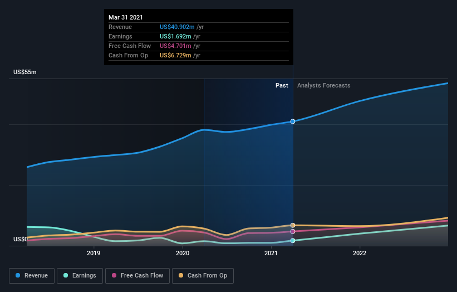The image size is (457, 292).
Task: Click the Analysts Forecasts label
Action: click(324, 85)
